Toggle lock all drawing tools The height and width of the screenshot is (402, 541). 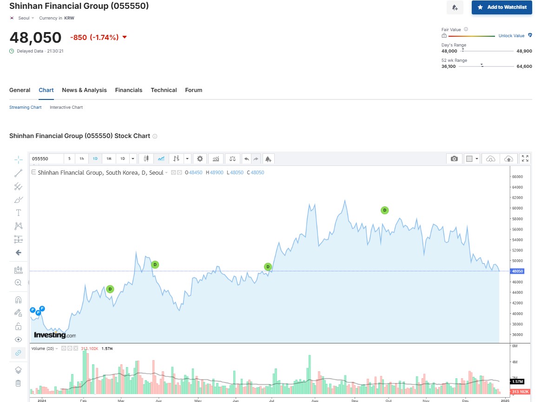[18, 326]
